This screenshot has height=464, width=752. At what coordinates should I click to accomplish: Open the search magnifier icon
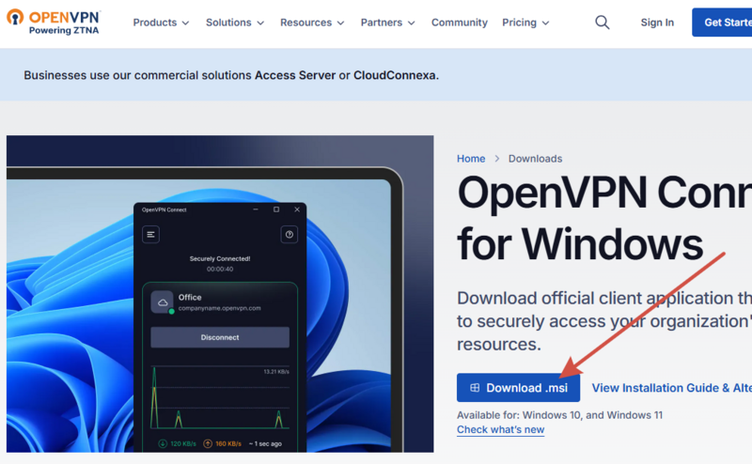603,23
